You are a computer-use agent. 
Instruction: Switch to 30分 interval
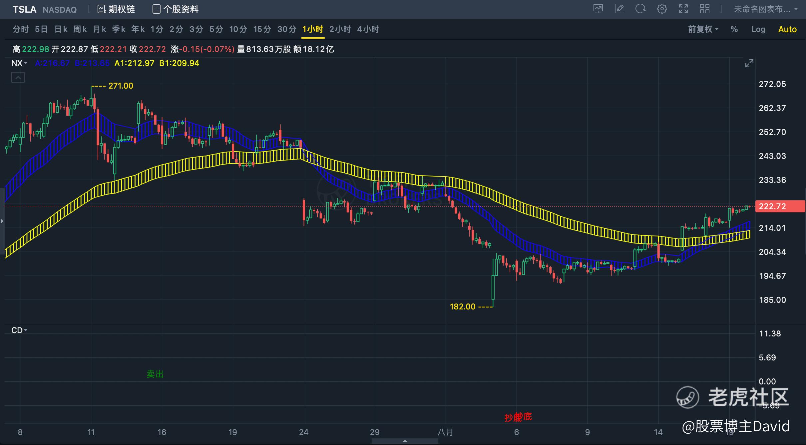287,29
